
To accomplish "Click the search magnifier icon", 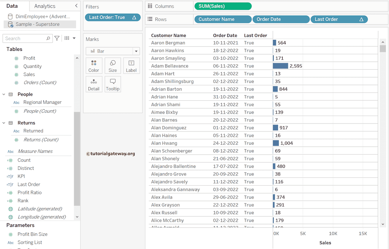I will (x=48, y=38).
